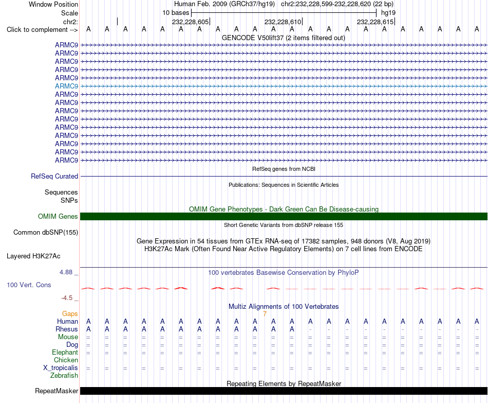
Task: Click the 232,228,605 coordinate marker
Action: (x=190, y=22)
